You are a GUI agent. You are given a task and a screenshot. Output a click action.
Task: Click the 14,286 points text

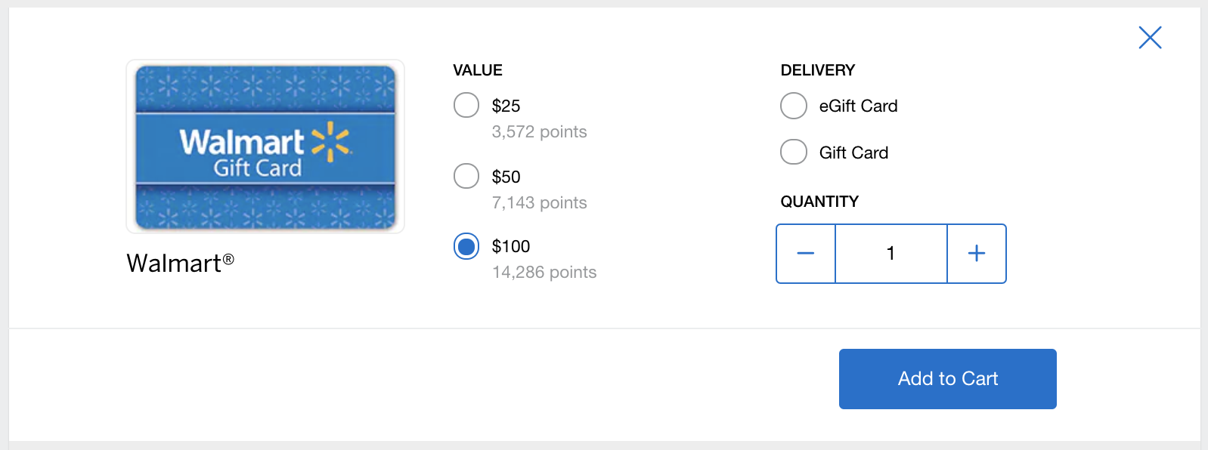544,272
